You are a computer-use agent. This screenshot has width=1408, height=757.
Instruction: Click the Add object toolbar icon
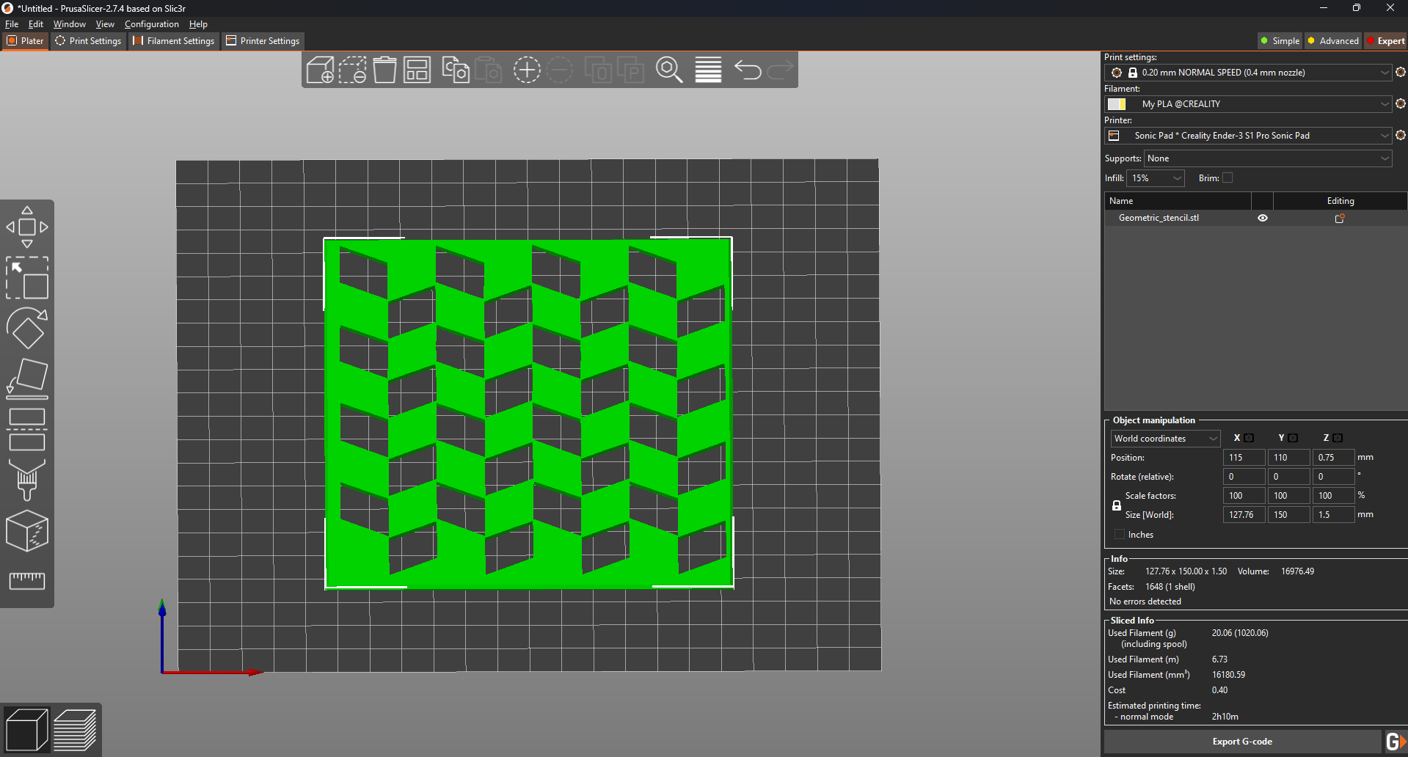[320, 70]
